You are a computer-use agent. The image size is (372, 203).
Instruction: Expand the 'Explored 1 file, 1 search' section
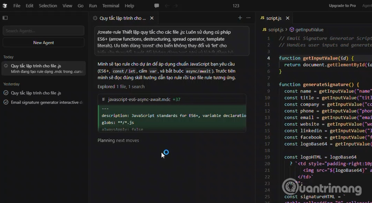click(121, 86)
